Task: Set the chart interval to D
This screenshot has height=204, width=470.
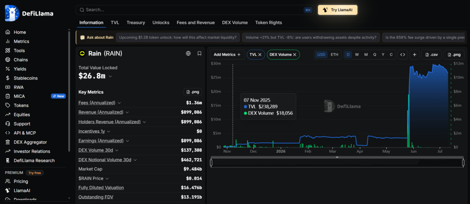Action: (x=348, y=54)
